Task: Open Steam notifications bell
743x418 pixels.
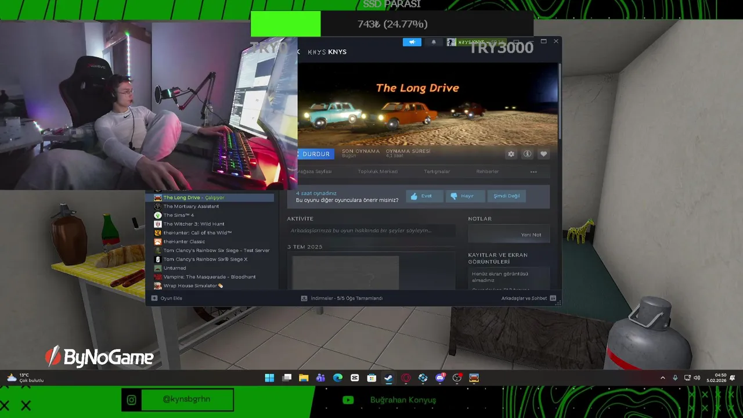Action: pos(434,42)
